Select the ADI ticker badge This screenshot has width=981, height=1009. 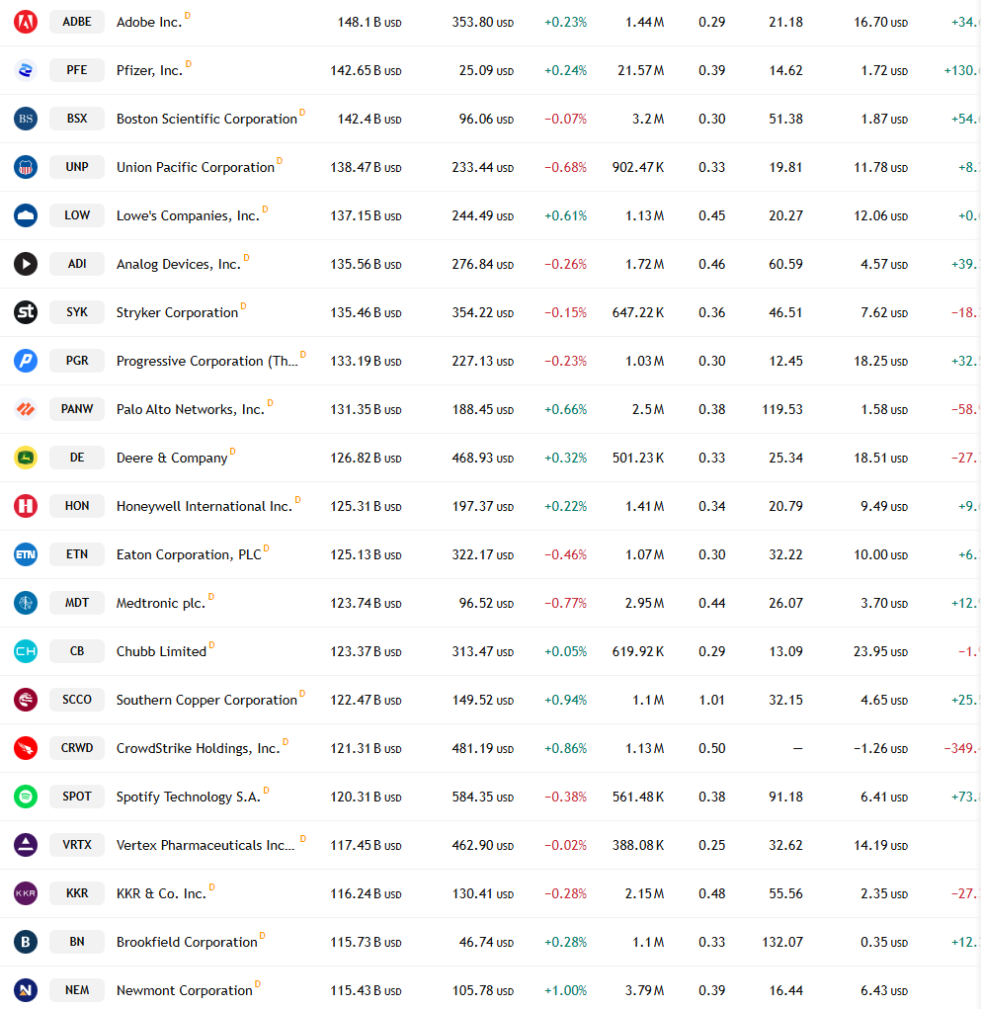pos(77,264)
